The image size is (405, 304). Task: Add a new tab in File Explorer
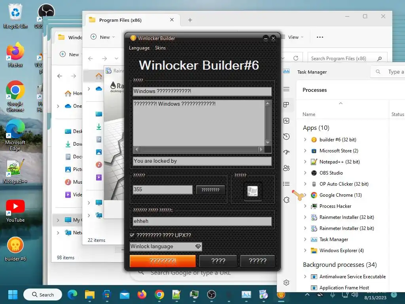190,20
